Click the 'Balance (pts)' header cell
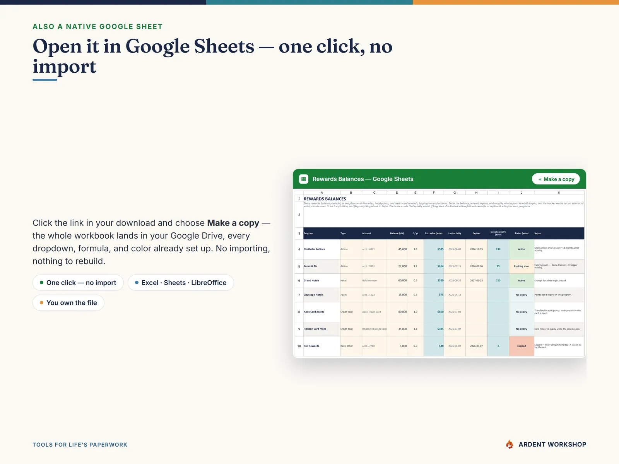The height and width of the screenshot is (464, 619). pyautogui.click(x=397, y=233)
